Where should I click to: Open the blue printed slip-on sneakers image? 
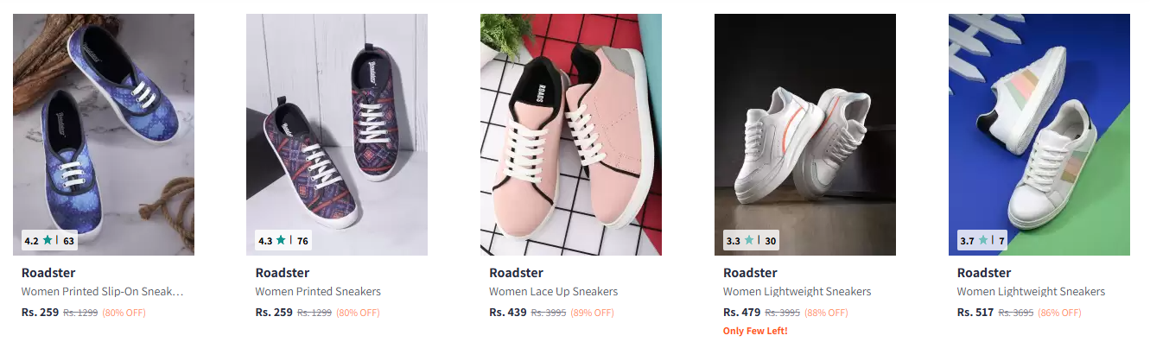point(104,135)
